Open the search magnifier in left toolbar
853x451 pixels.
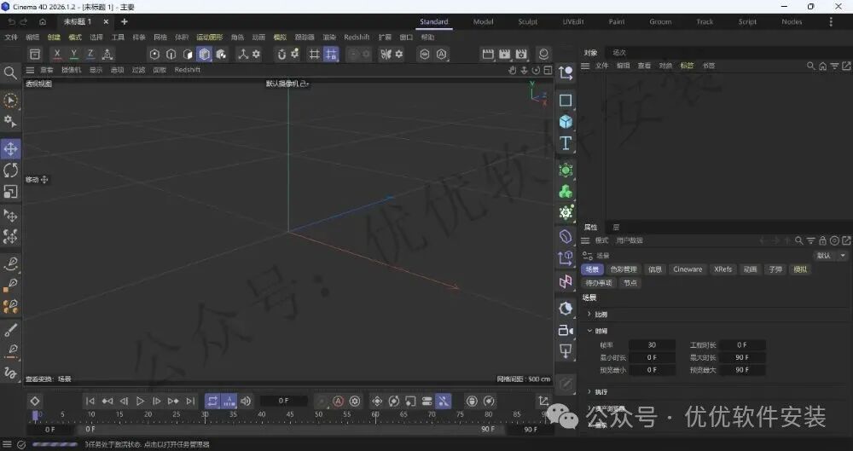[x=9, y=73]
